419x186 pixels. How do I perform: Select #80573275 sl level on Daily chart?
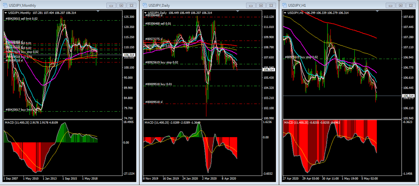coord(154,39)
